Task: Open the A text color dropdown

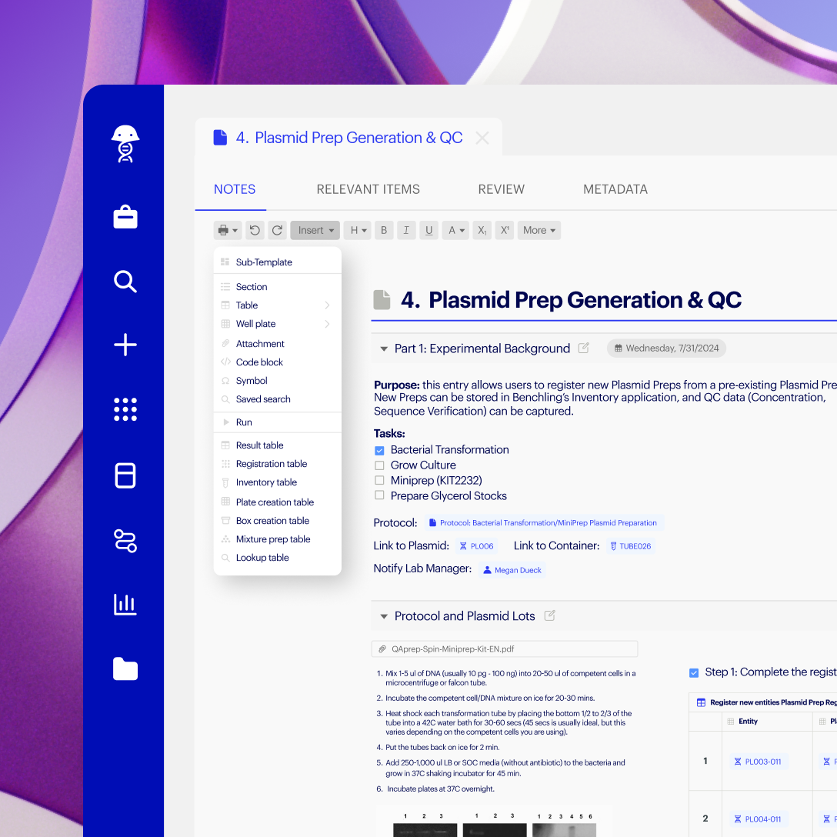Action: pyautogui.click(x=456, y=230)
